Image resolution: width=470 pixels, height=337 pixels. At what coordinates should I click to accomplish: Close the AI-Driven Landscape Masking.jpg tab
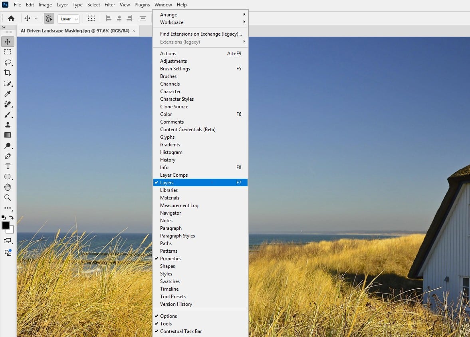[134, 31]
